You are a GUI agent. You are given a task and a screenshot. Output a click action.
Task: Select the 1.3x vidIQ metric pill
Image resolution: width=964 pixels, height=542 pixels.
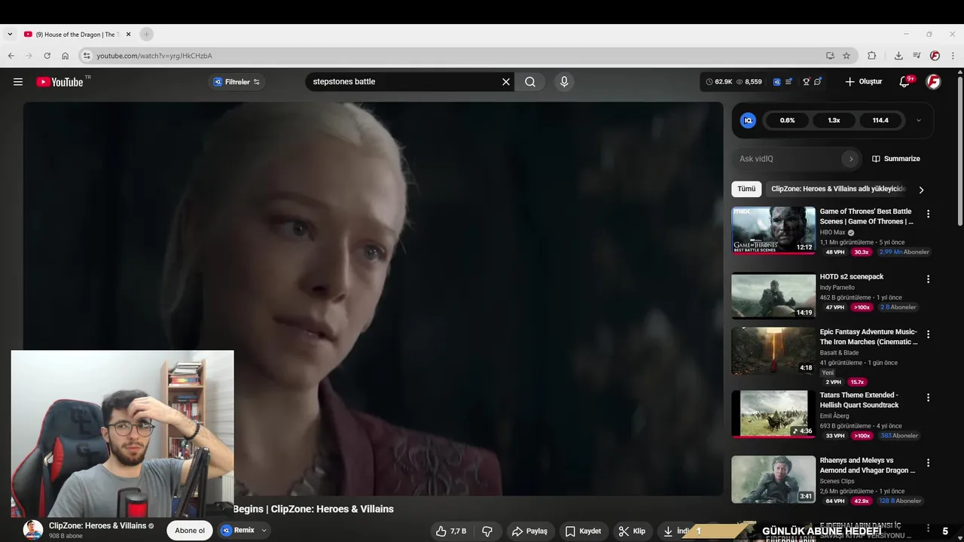[x=834, y=120]
